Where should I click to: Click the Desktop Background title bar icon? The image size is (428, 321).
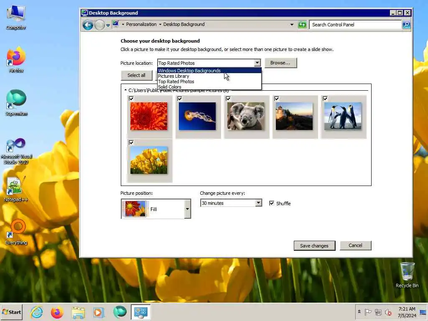click(84, 13)
